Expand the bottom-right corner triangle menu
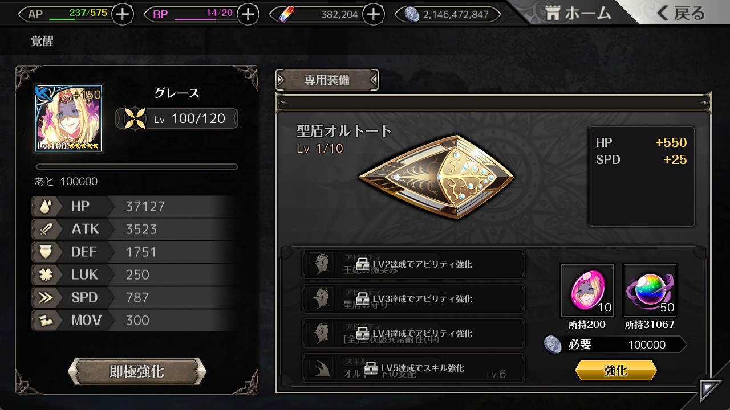 (x=711, y=391)
